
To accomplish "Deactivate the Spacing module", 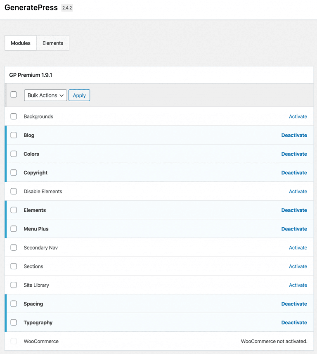I will pos(294,304).
